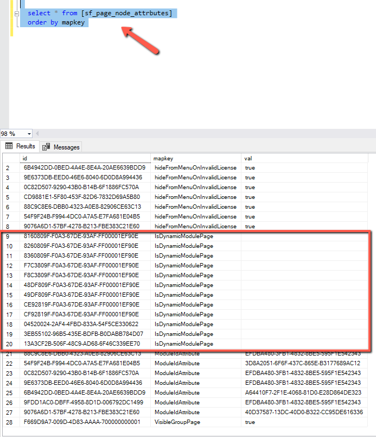Click ModuleIdAttribute mapkey in row 22
This screenshot has height=437, width=376.
click(196, 363)
